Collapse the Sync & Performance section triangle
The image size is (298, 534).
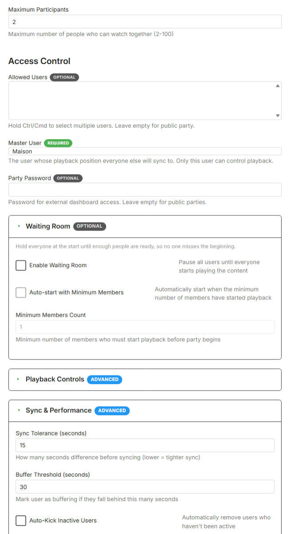tap(19, 410)
